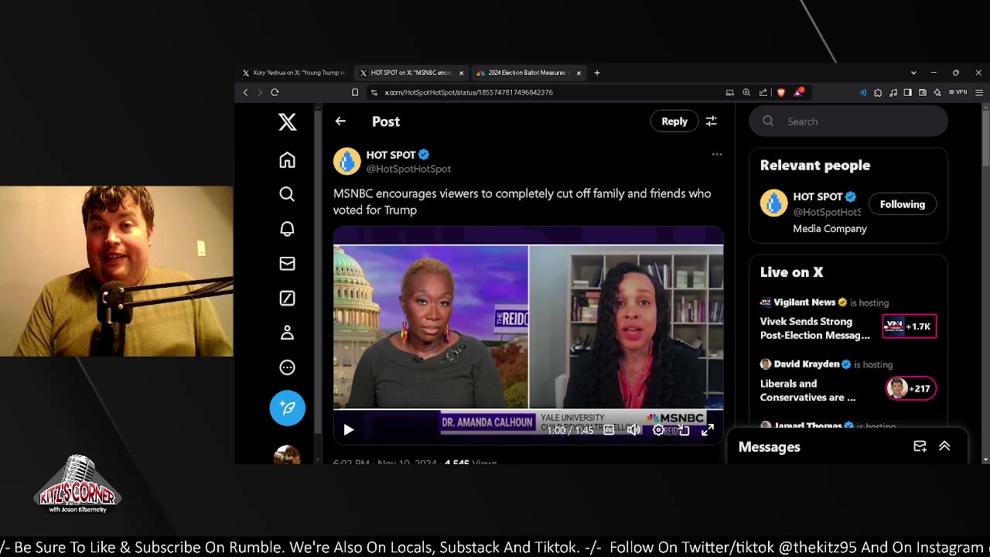
Task: Mute the video volume
Action: [x=633, y=430]
